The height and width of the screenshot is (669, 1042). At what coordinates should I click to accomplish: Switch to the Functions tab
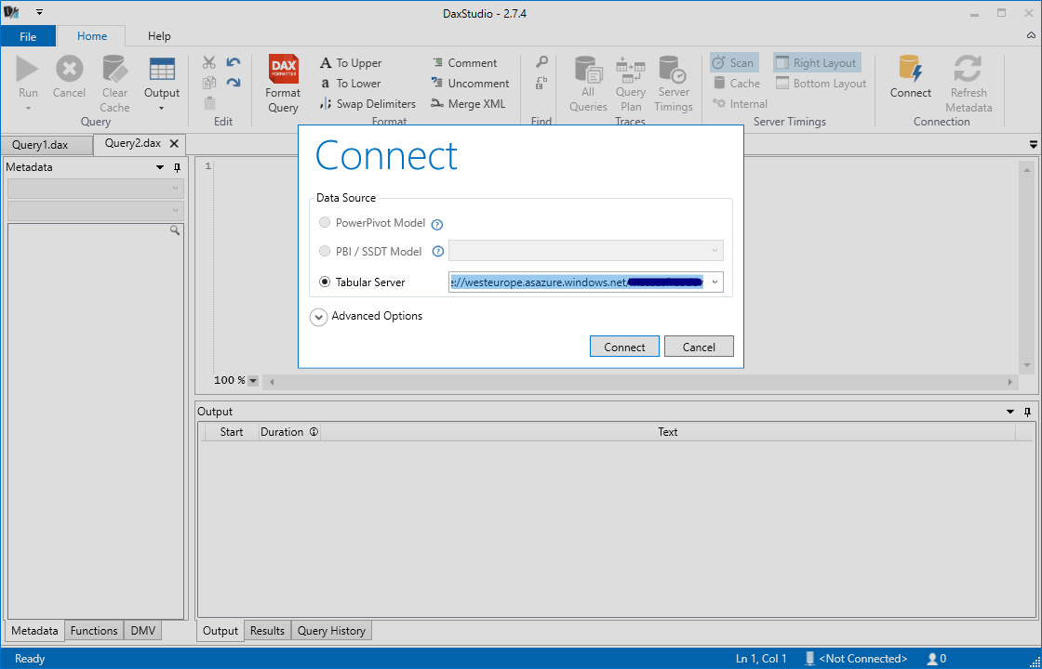(94, 631)
